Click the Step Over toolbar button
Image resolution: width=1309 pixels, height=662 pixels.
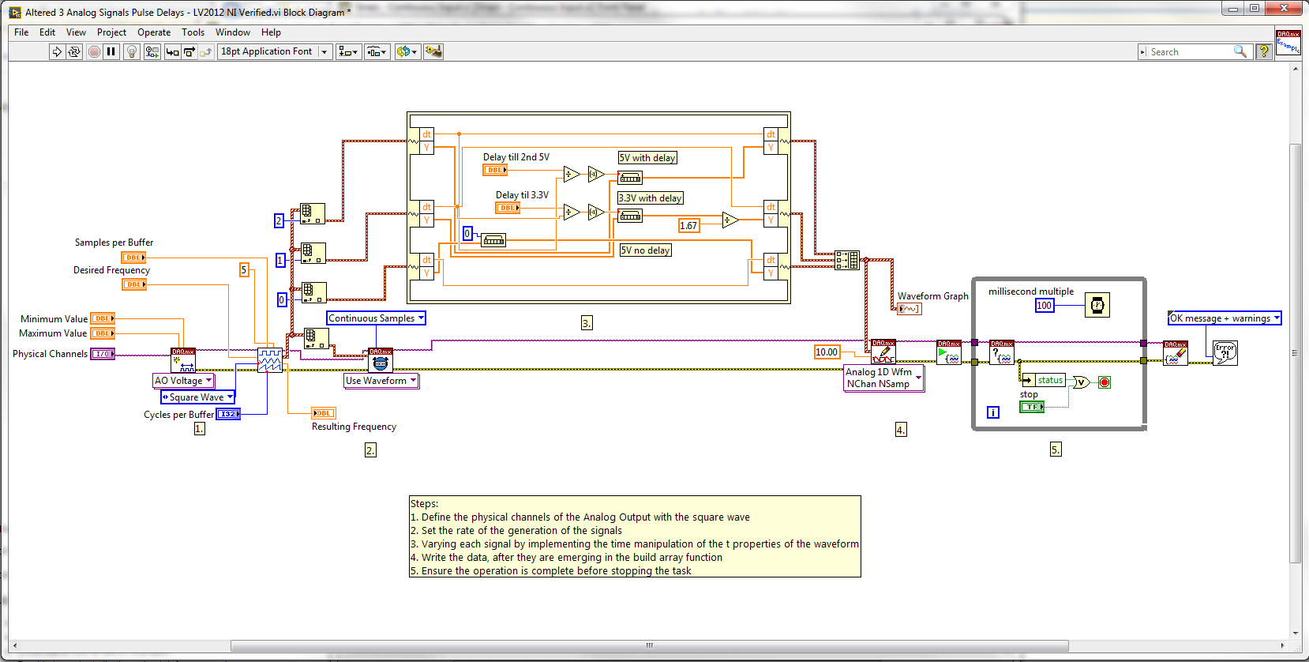[189, 51]
